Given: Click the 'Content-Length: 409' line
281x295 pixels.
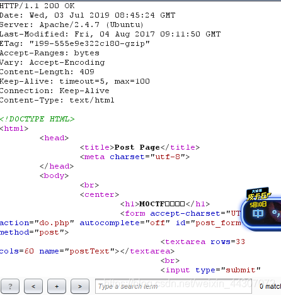Looking at the screenshot, I should pos(47,72).
